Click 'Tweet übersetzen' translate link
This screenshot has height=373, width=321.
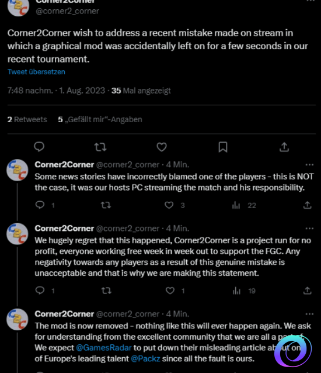[x=36, y=72]
